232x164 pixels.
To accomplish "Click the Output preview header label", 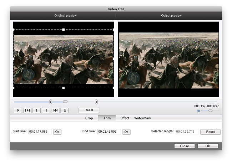I will pos(171,16).
